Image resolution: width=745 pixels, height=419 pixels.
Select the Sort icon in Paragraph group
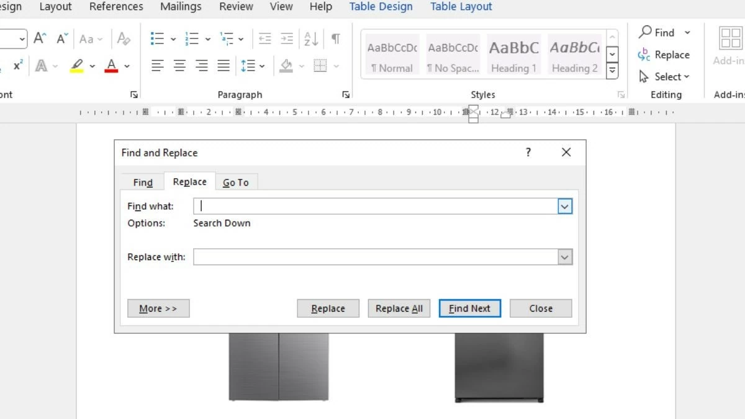pos(310,38)
